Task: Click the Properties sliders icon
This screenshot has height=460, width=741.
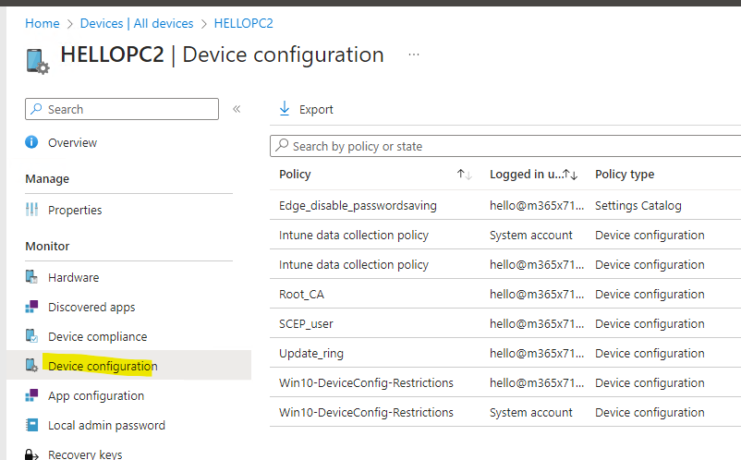Action: point(31,210)
